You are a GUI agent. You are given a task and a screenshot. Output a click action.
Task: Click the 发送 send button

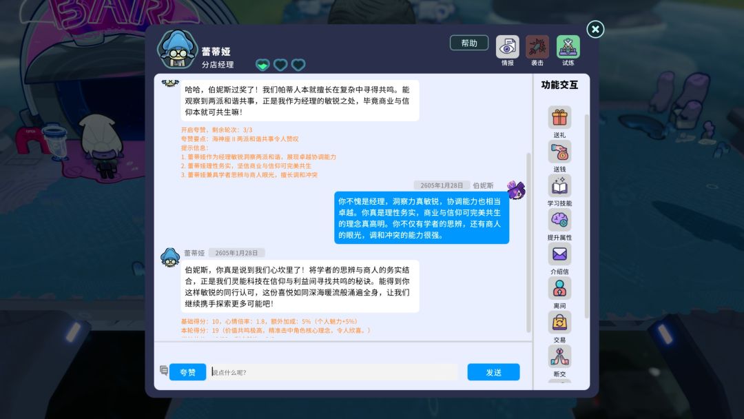pos(493,372)
